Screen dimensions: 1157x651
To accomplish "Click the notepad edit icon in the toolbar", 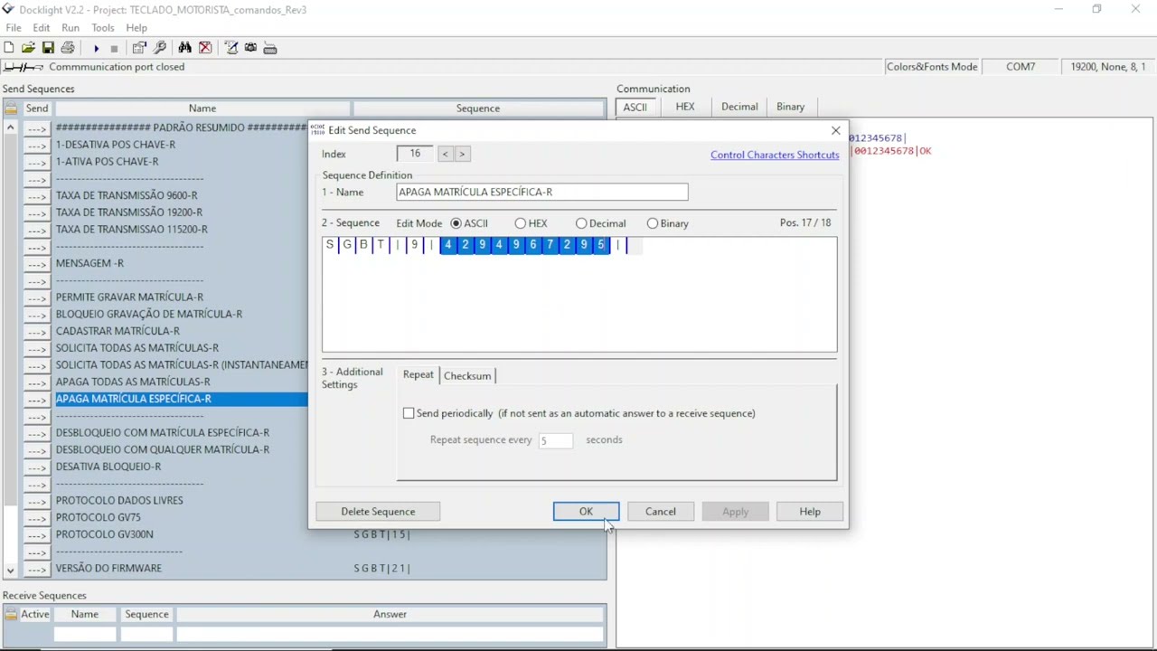I will tap(231, 48).
